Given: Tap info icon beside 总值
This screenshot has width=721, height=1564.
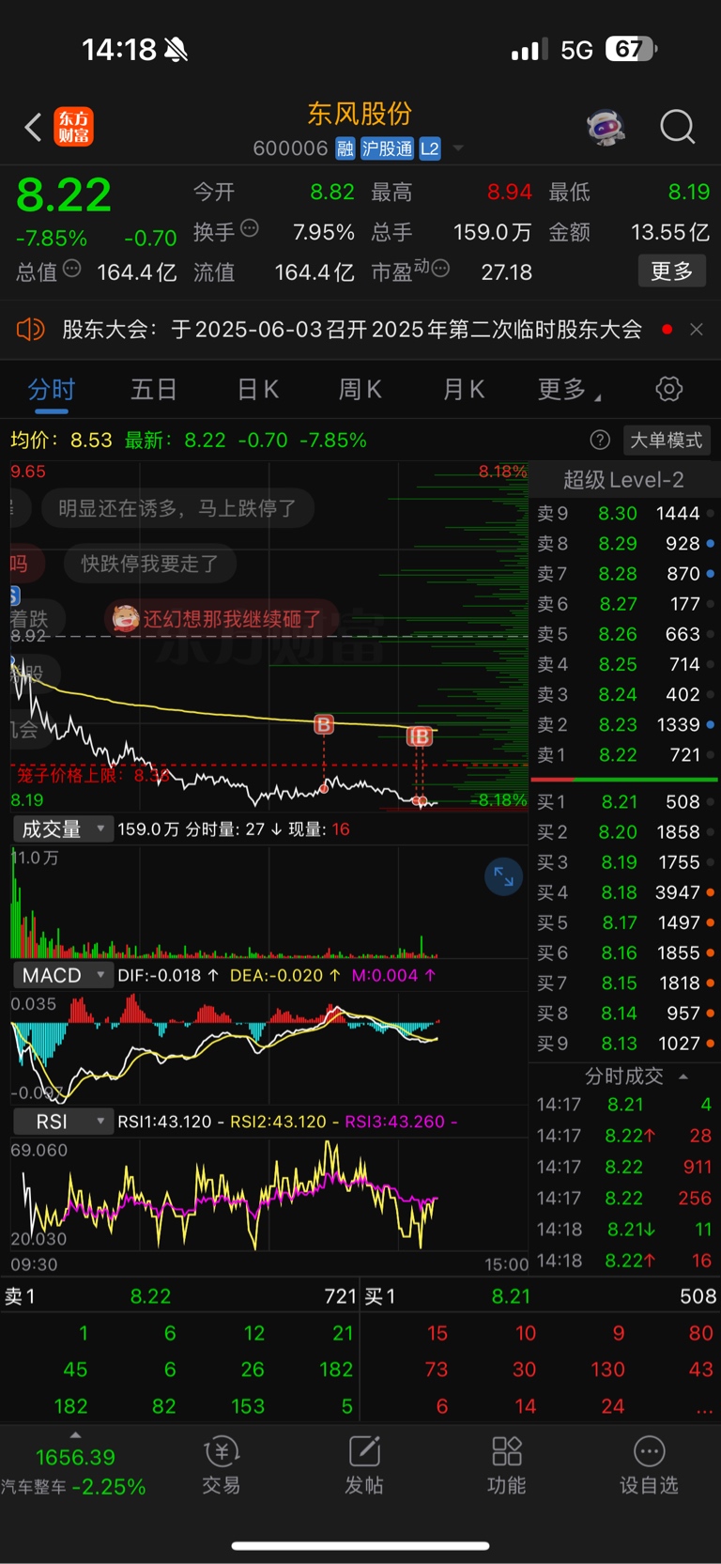Looking at the screenshot, I should (71, 269).
